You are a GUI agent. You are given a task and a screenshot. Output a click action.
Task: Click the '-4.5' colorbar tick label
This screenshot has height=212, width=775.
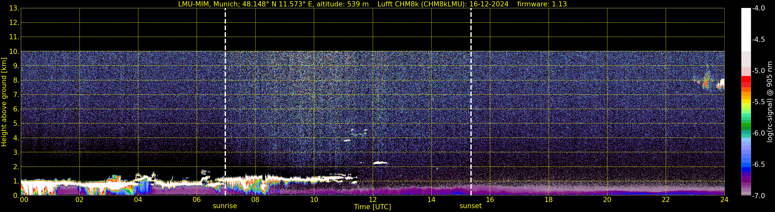(758, 40)
